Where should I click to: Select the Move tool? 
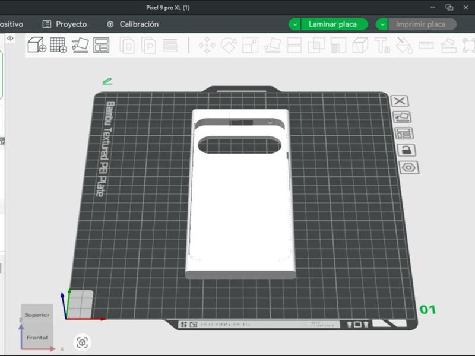(207, 46)
